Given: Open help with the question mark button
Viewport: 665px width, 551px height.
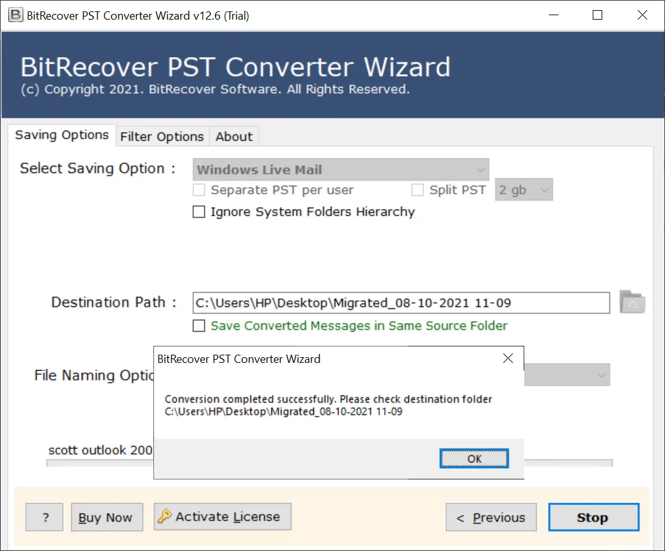Looking at the screenshot, I should tap(45, 517).
